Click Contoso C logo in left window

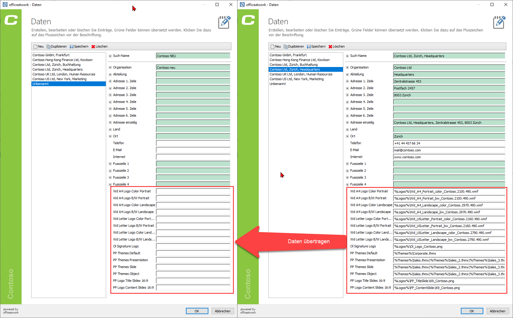(11, 20)
